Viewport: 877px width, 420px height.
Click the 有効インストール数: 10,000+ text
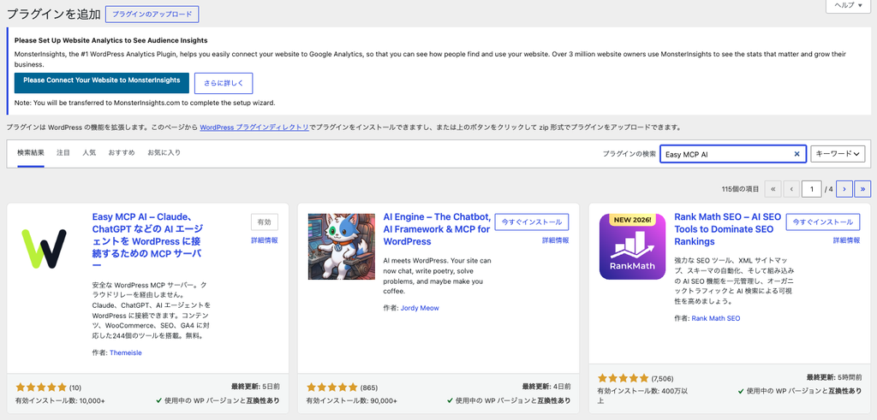click(61, 401)
